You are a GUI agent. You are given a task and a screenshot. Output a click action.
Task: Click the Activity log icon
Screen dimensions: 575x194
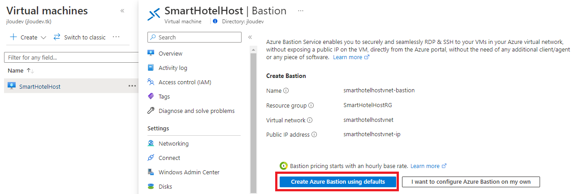(151, 68)
